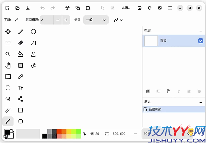The width and height of the screenshot is (206, 143).
Task: Select the Gradient tool
Action: point(21,65)
